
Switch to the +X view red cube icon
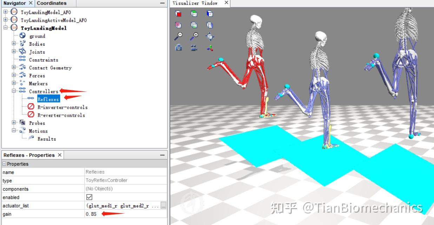point(178,13)
